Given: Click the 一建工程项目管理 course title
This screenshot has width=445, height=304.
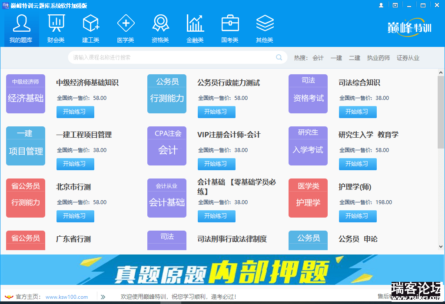Looking at the screenshot, I should tap(84, 135).
